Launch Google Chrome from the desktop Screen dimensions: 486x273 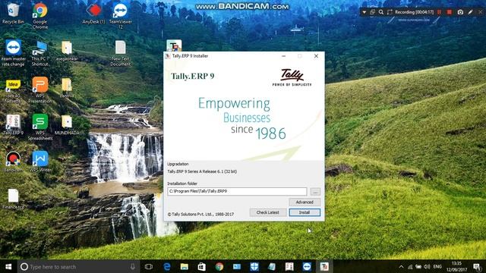(x=40, y=16)
